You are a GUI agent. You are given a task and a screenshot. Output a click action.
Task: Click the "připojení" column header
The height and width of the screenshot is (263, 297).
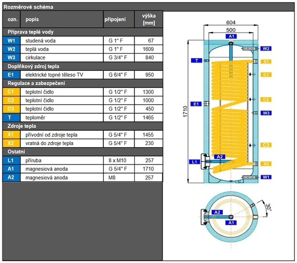tap(115, 19)
